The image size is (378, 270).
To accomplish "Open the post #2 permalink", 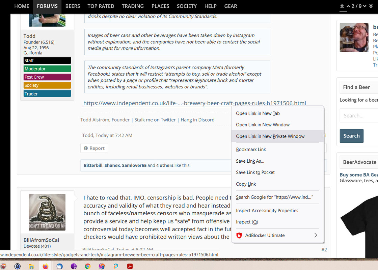I will point(324,250).
